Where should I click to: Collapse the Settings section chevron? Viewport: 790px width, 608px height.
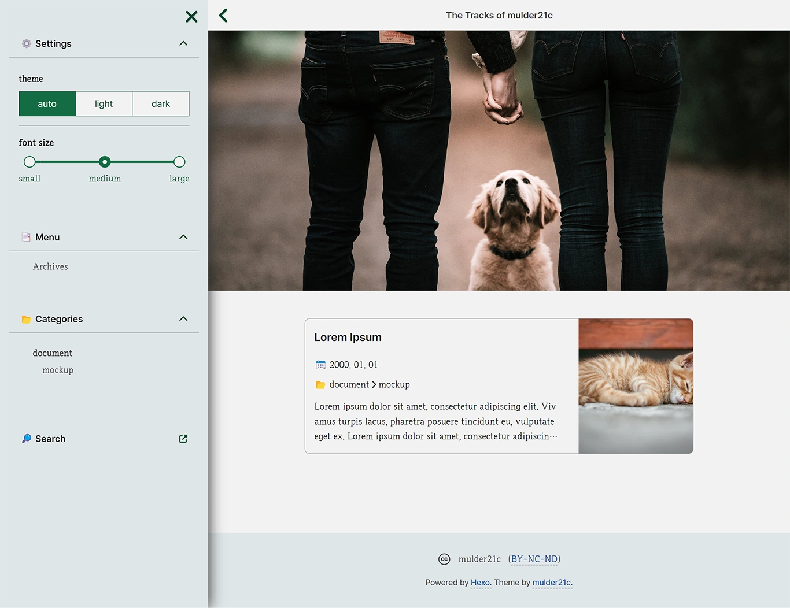pyautogui.click(x=183, y=43)
